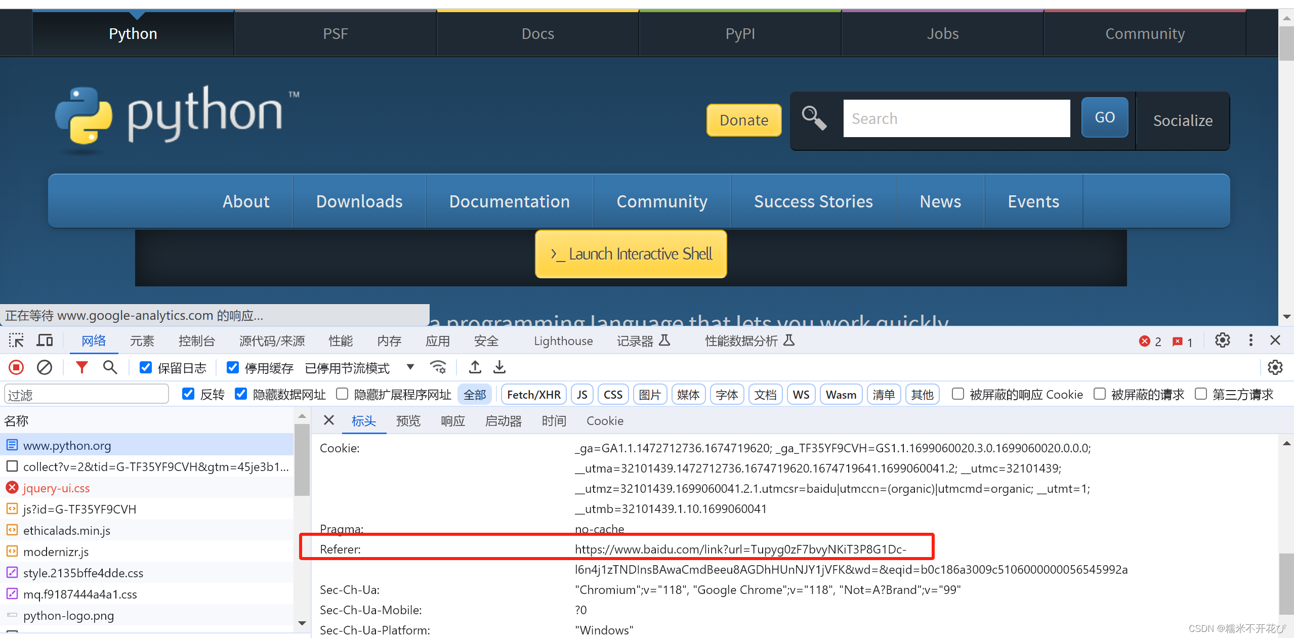Click the 过滤 filter text field
1294x638 pixels.
point(86,395)
